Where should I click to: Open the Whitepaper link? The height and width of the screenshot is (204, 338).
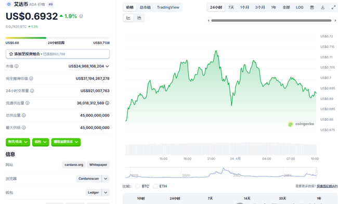98,165
